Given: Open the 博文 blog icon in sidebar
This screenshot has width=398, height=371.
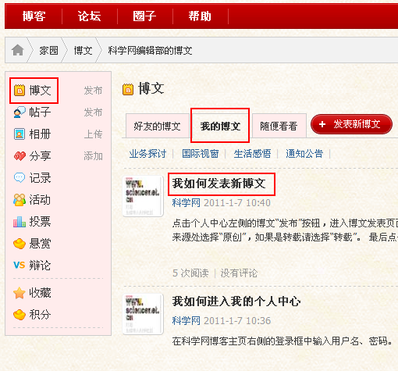Looking at the screenshot, I should 20,91.
